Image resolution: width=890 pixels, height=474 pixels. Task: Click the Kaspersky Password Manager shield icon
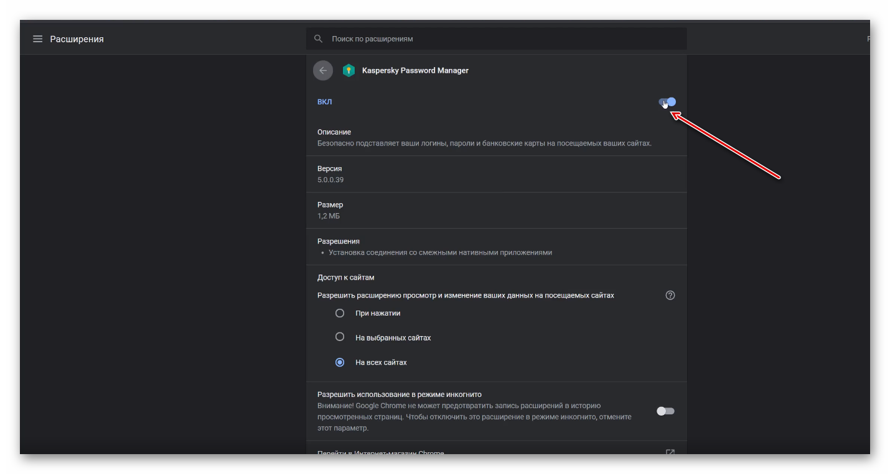coord(349,70)
